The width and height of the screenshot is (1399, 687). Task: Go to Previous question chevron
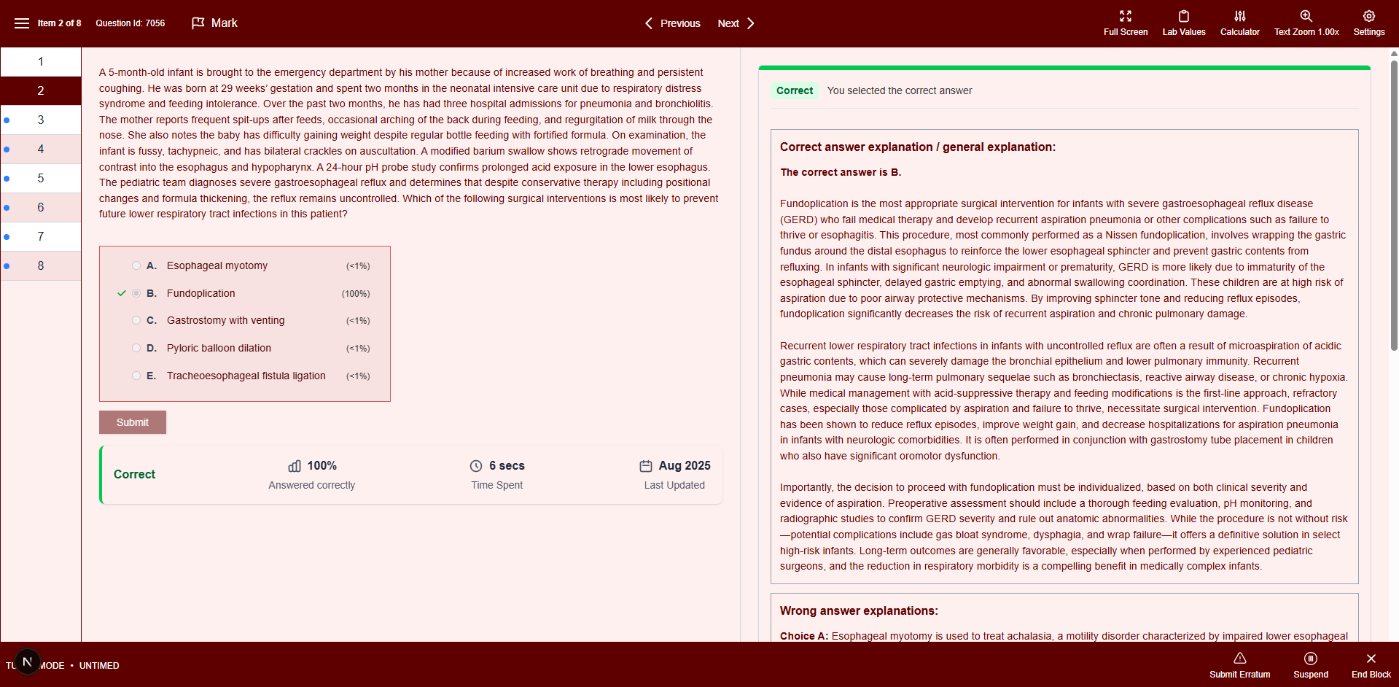(x=672, y=23)
